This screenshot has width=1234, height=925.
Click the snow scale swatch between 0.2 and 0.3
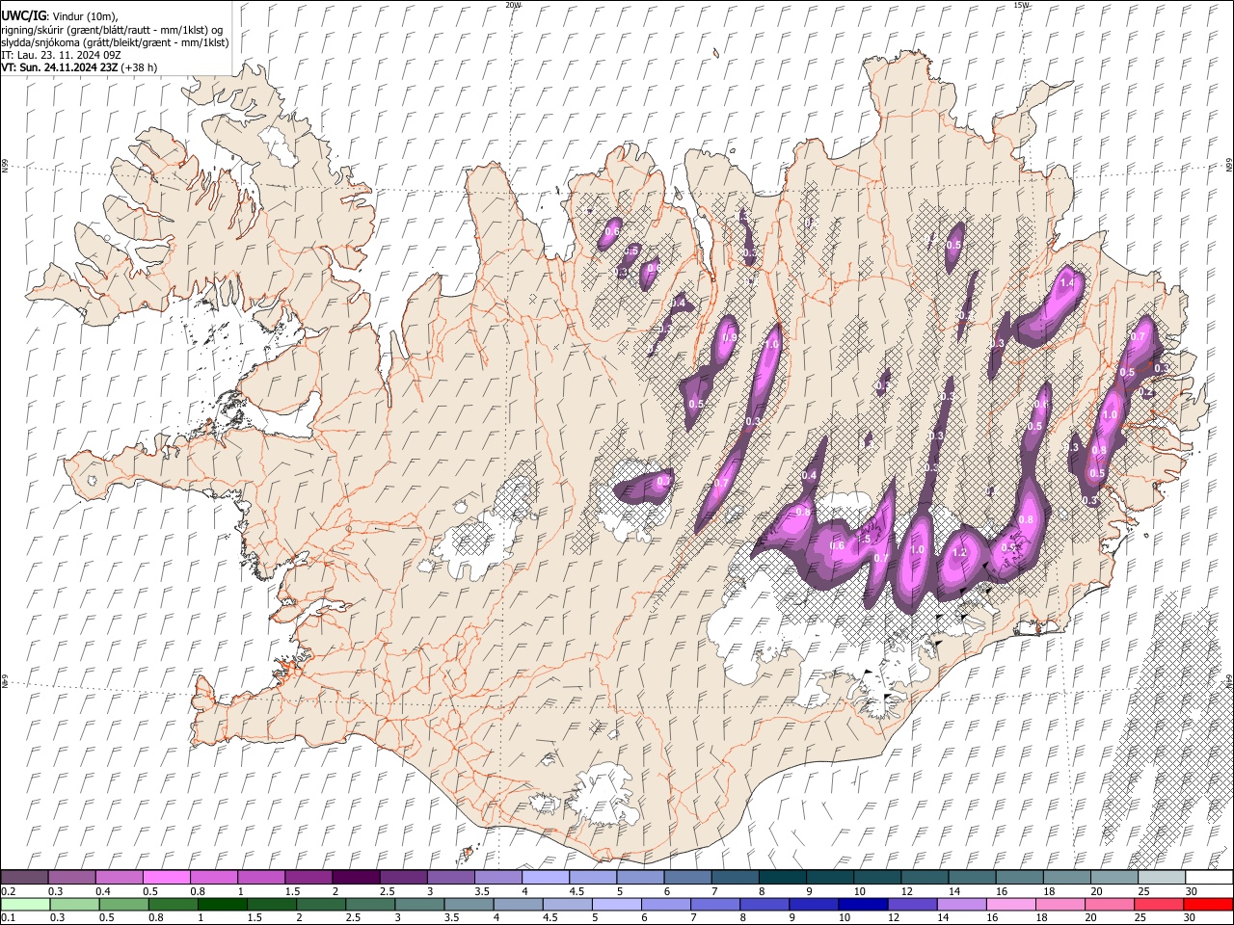coord(24,878)
